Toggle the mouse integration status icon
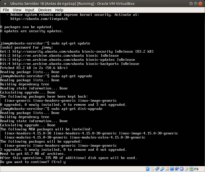This screenshot has width=205, height=172. (x=186, y=169)
